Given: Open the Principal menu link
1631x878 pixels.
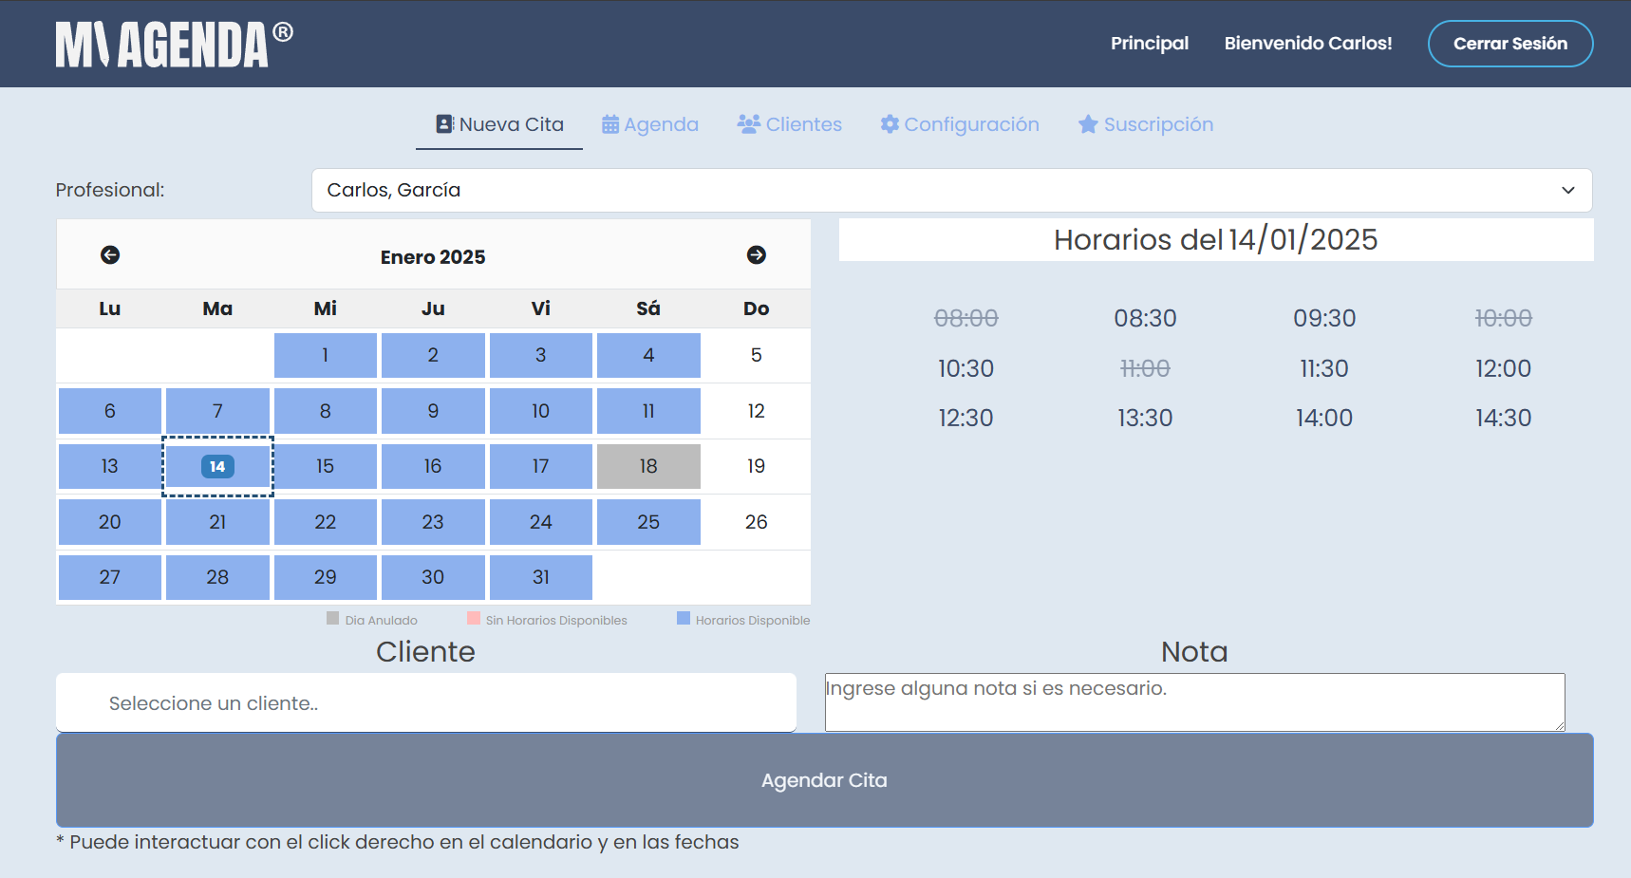Looking at the screenshot, I should coord(1149,44).
